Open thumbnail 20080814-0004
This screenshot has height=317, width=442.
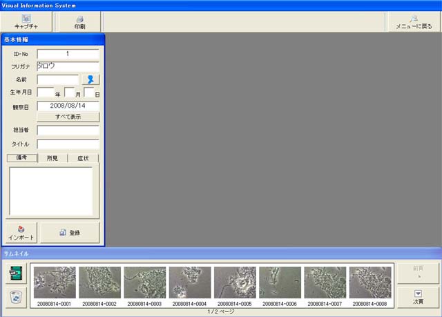(x=190, y=282)
